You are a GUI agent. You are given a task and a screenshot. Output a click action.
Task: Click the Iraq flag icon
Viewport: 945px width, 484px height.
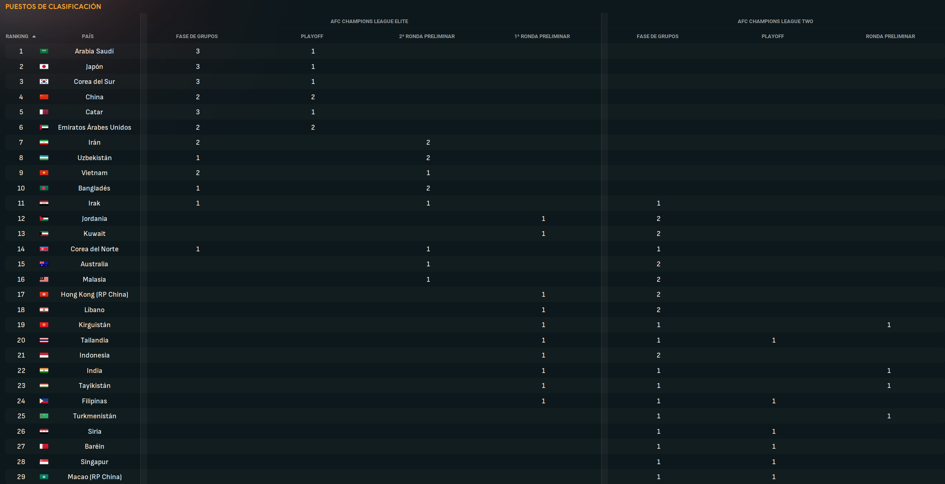(44, 203)
